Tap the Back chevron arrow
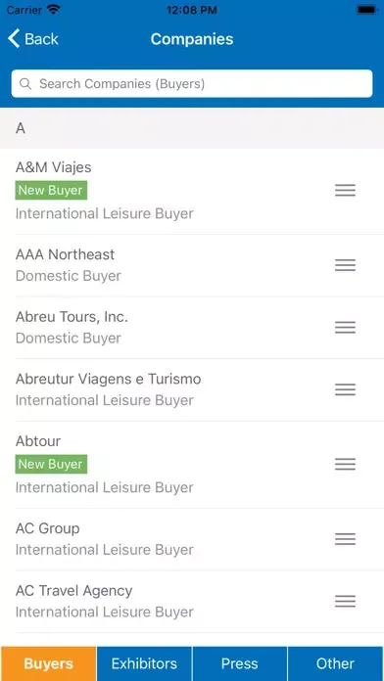Viewport: 384px width, 681px height. [14, 39]
